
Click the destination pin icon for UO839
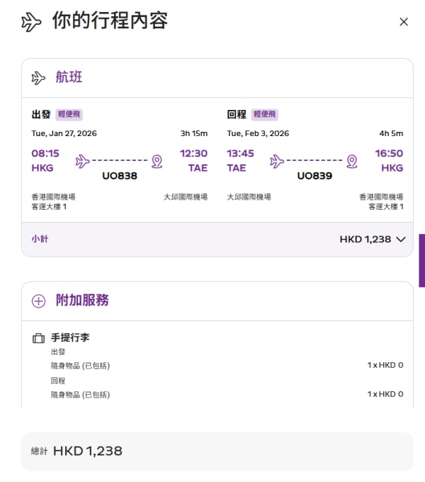pyautogui.click(x=352, y=162)
